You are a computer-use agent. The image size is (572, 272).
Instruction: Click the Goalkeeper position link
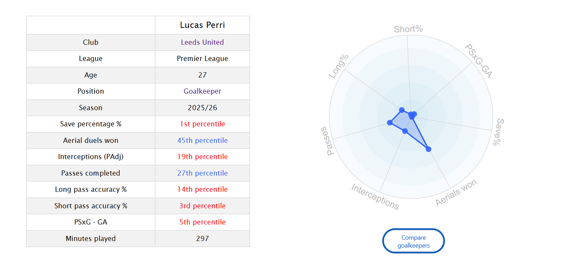point(202,91)
